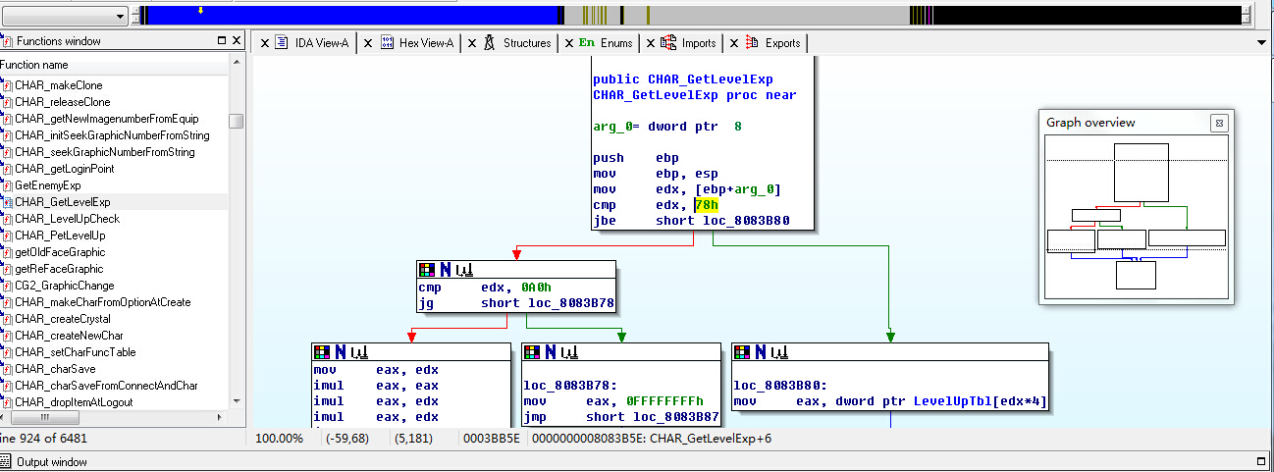Close the Graph overview panel
Image resolution: width=1274 pixels, height=472 pixels.
[x=1218, y=123]
